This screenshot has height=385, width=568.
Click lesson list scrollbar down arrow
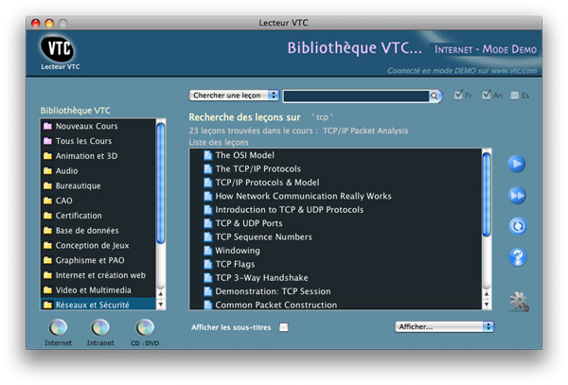tap(487, 305)
